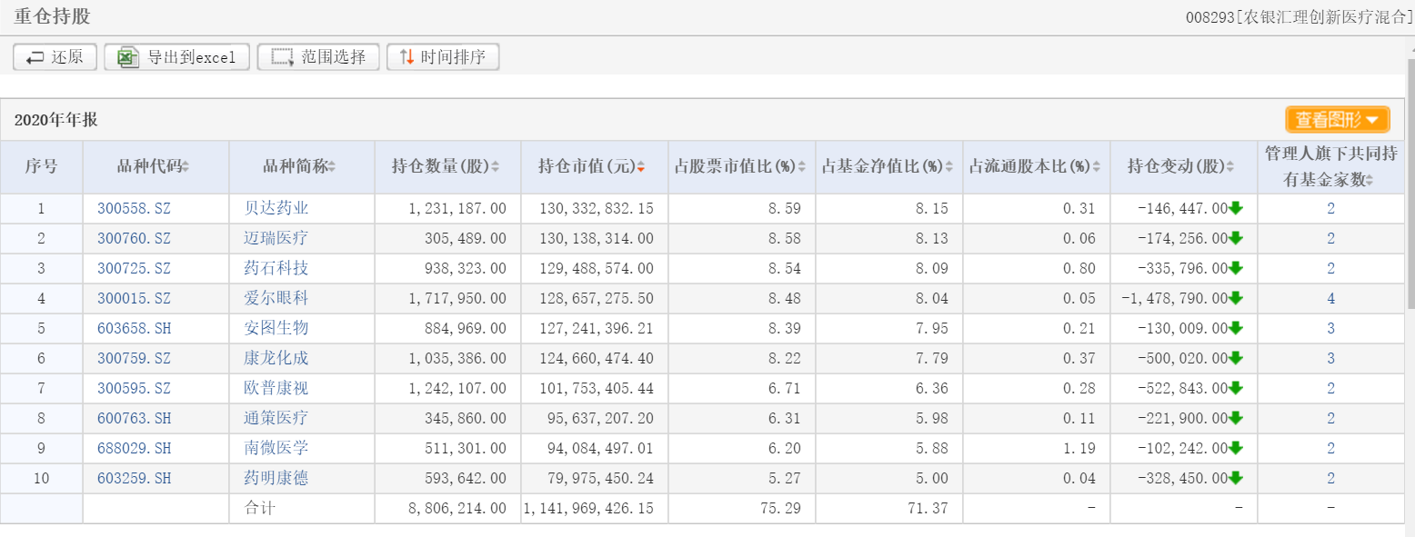
Task: Sort by 品种简称 column arrows
Action: pos(332,167)
